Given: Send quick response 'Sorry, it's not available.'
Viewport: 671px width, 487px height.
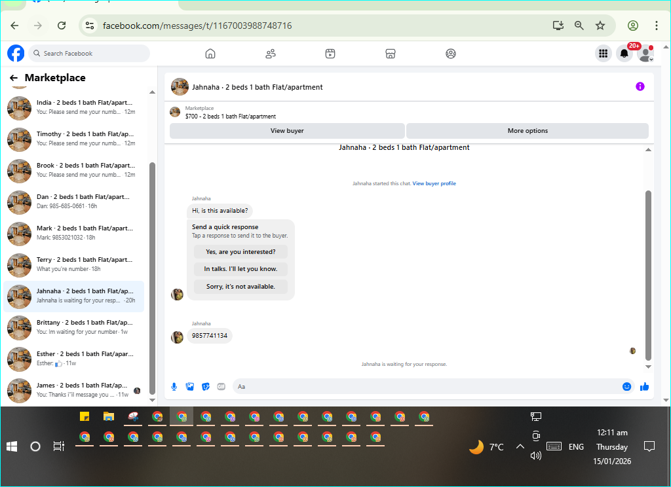Looking at the screenshot, I should [x=240, y=287].
